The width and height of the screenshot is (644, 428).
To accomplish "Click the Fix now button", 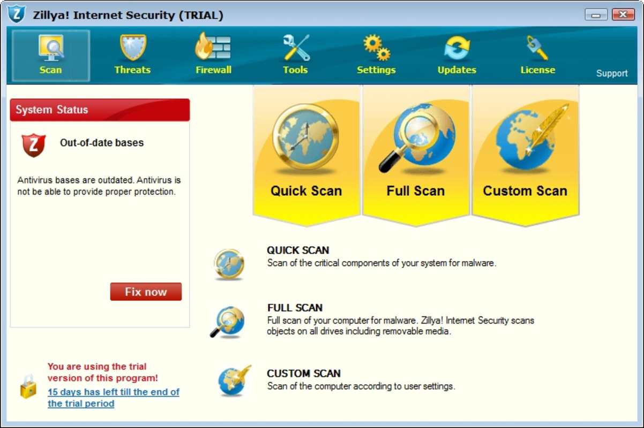I will (x=146, y=292).
